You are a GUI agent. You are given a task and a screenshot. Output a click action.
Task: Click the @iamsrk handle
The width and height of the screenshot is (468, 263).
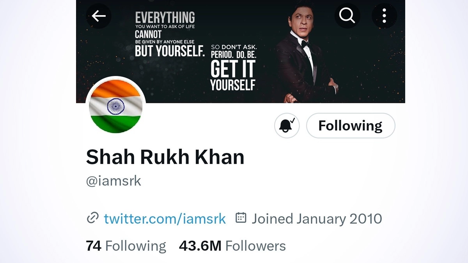113,181
